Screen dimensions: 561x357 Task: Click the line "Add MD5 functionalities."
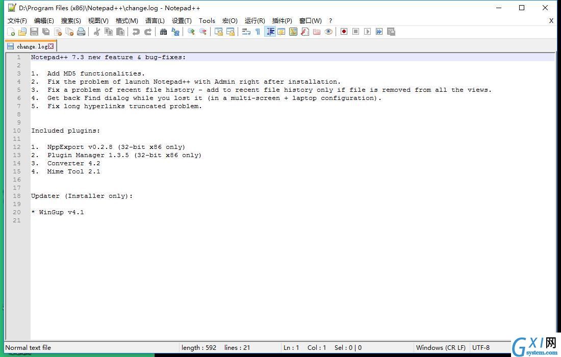pos(96,73)
